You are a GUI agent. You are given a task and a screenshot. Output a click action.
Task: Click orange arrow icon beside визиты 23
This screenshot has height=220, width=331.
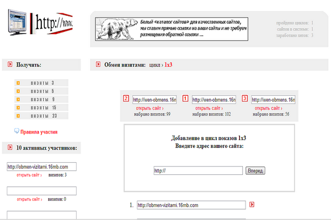18,116
